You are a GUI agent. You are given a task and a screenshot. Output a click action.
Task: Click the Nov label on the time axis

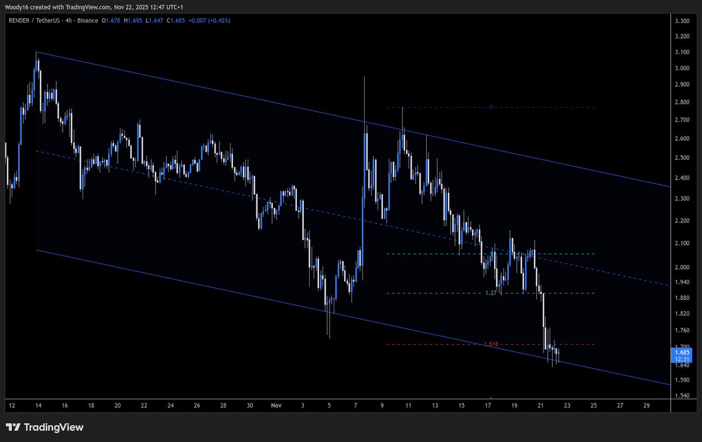pyautogui.click(x=276, y=405)
